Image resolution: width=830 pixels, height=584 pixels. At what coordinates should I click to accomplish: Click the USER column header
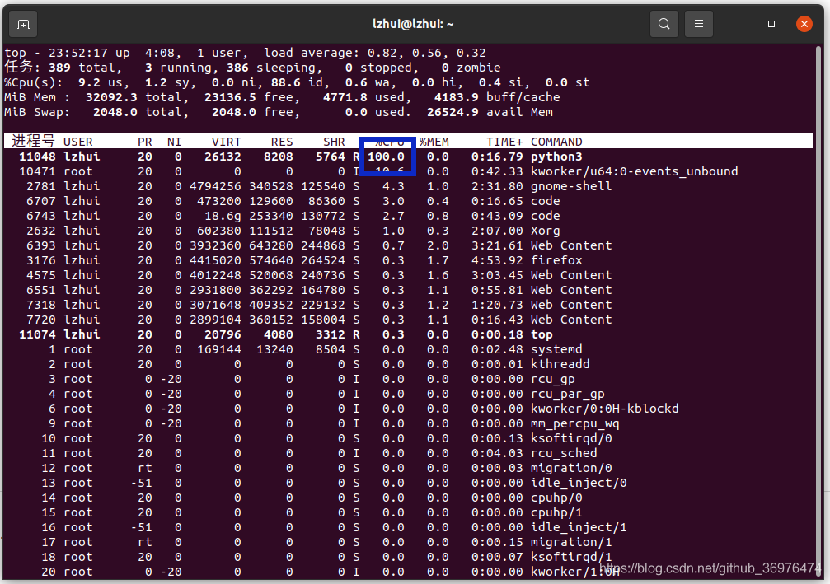[x=77, y=142]
